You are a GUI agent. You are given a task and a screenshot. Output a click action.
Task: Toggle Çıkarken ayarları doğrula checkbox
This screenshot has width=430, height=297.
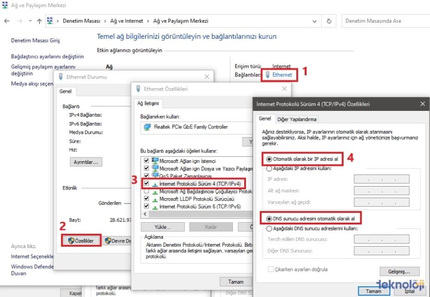pos(270,269)
